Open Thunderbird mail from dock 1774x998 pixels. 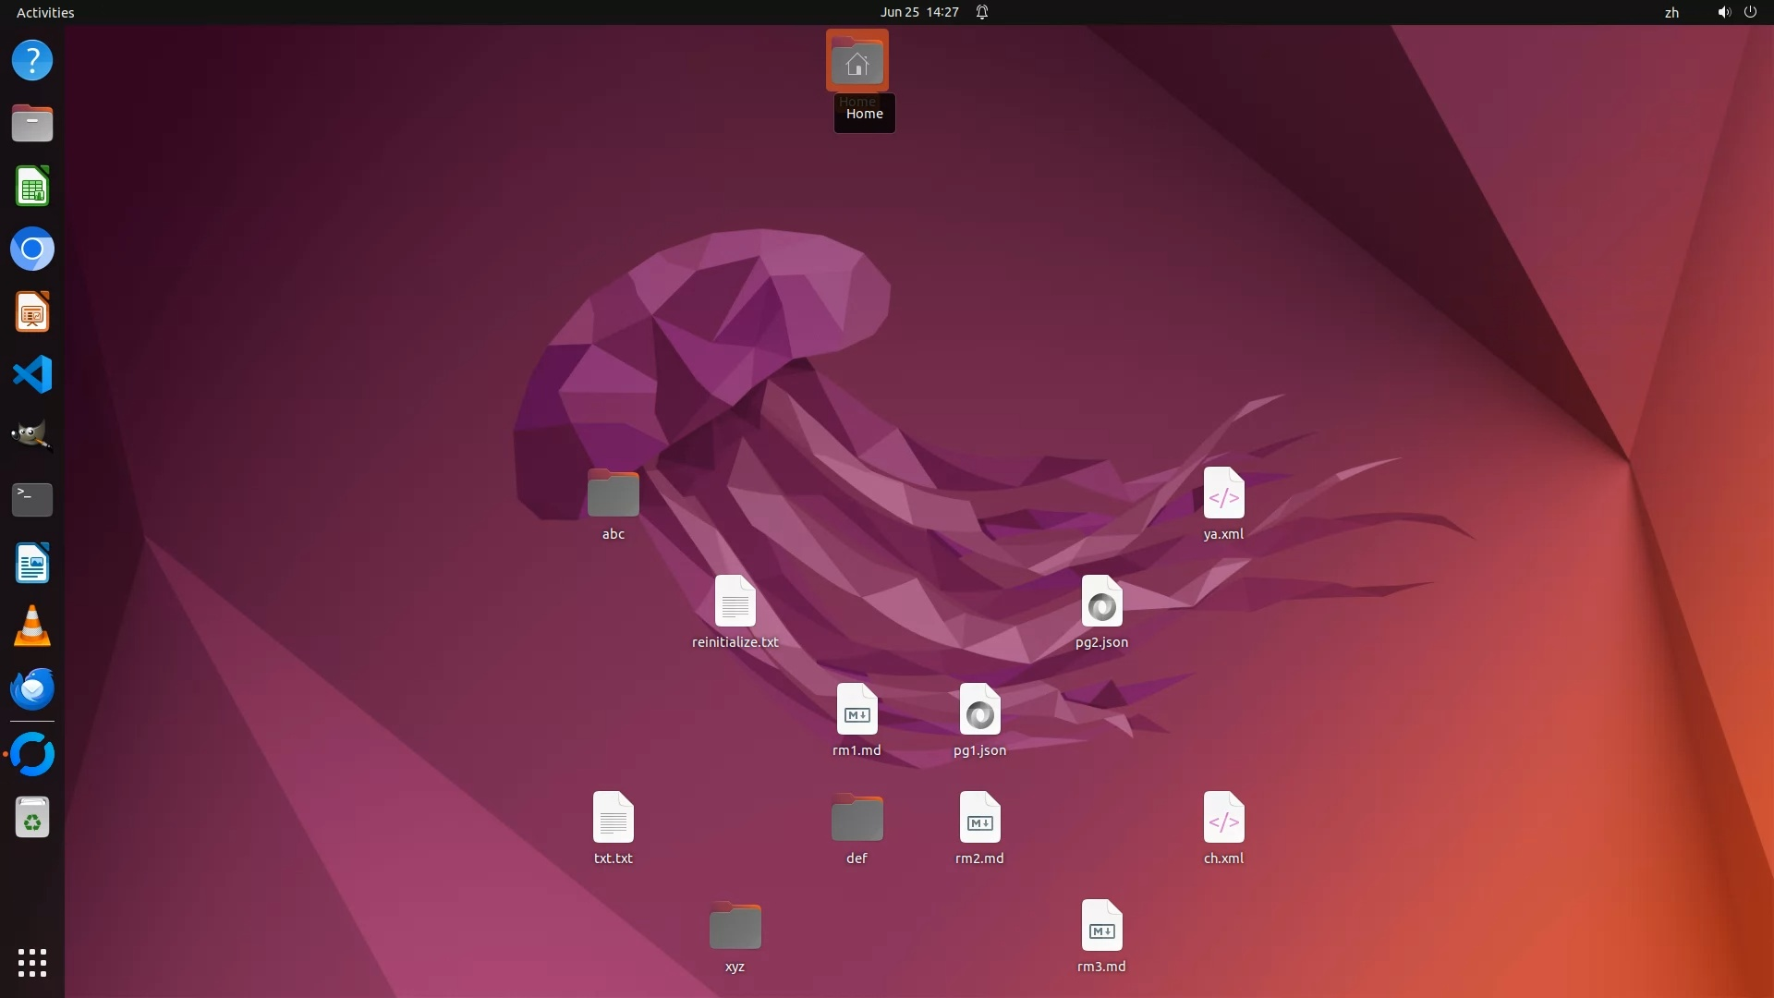32,689
